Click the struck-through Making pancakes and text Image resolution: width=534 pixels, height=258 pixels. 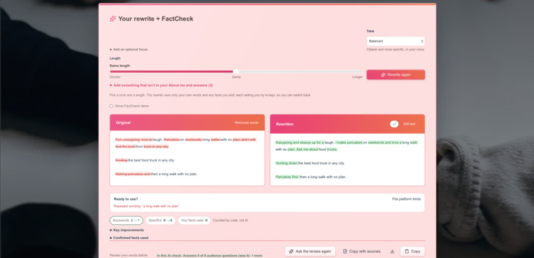pos(133,174)
